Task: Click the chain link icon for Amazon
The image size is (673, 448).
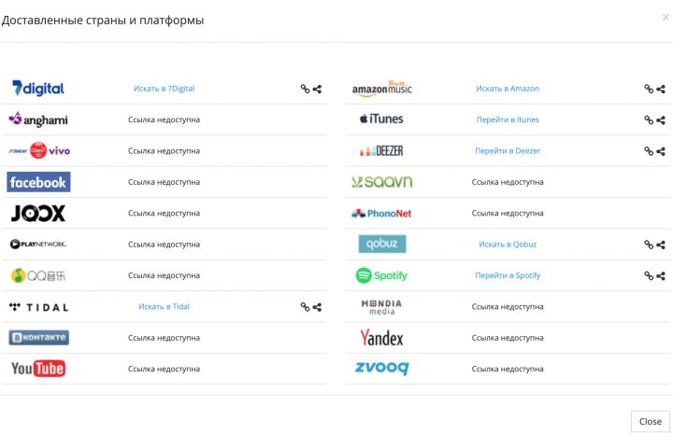Action: pyautogui.click(x=649, y=90)
